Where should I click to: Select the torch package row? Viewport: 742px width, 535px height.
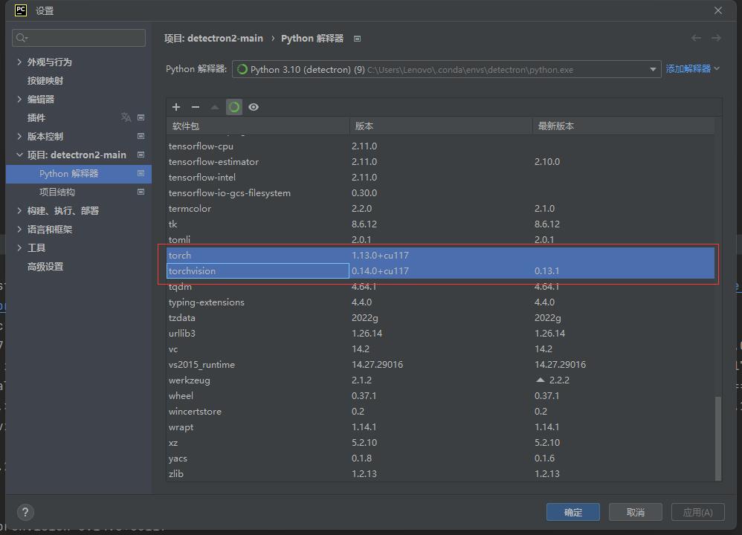pos(441,256)
